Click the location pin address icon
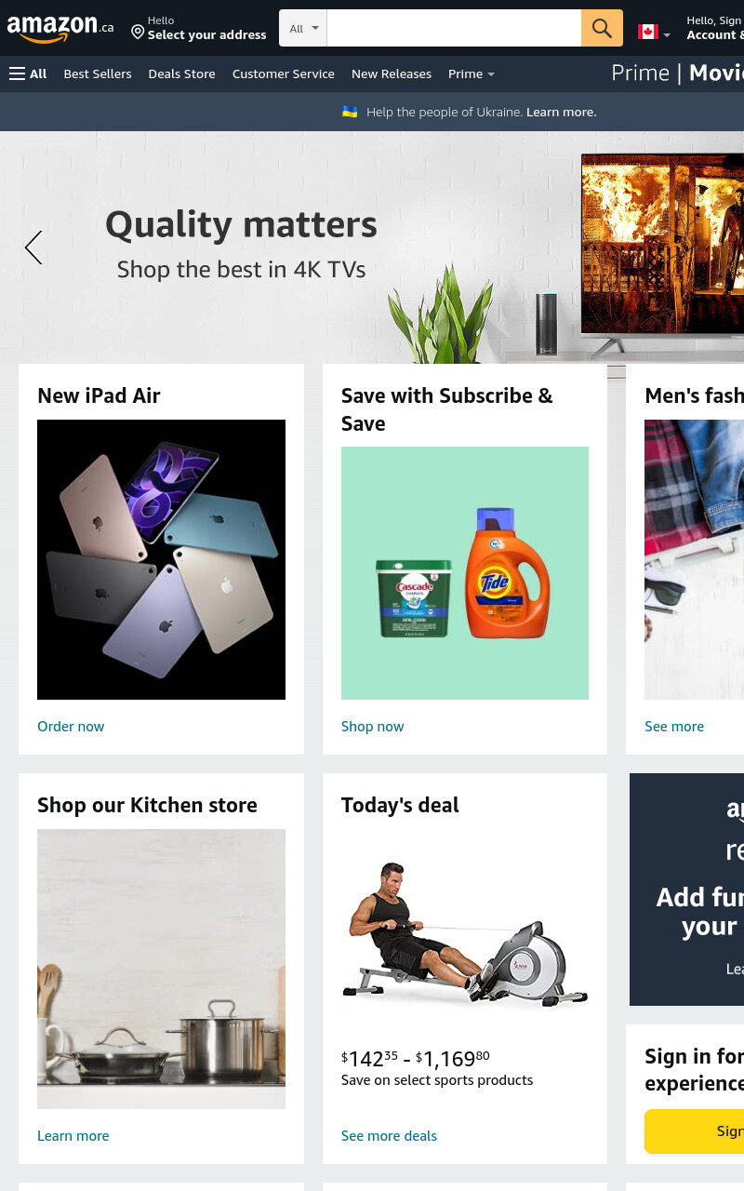Viewport: 744px width, 1191px height. 138,33
